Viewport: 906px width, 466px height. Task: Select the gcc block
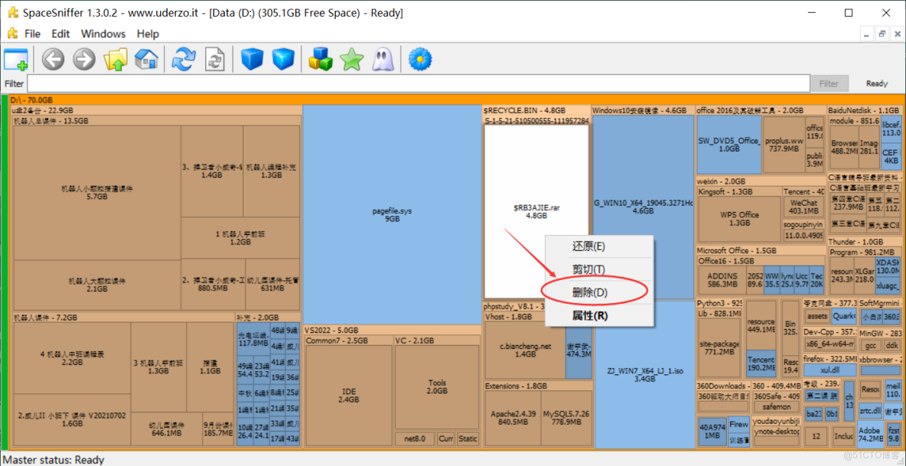870,345
